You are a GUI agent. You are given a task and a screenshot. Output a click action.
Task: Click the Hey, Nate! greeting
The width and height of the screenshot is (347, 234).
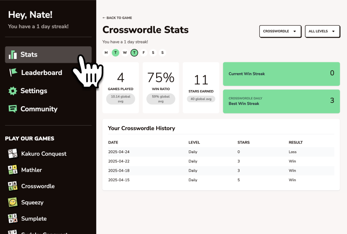[x=30, y=15]
